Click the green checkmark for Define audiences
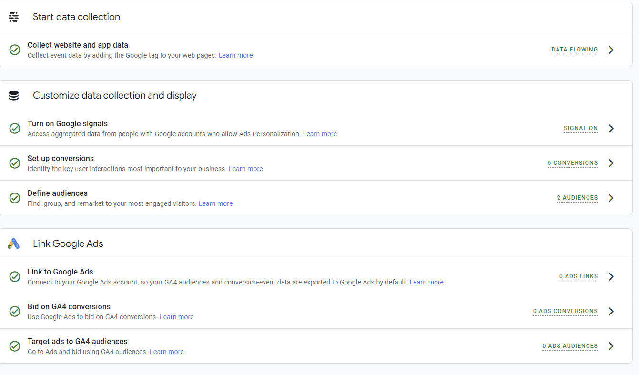Image resolution: width=639 pixels, height=375 pixels. [x=15, y=198]
